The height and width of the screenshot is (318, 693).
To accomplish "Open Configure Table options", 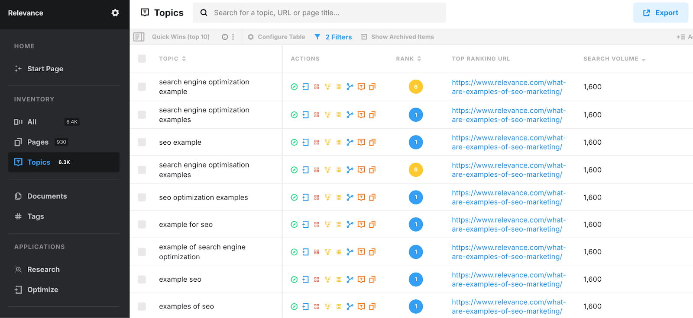I will tap(276, 37).
